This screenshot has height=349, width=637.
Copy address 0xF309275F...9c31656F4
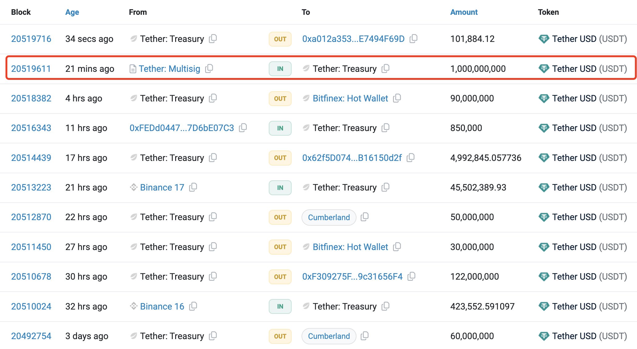[411, 276]
